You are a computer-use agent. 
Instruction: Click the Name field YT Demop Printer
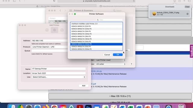(x=59, y=69)
